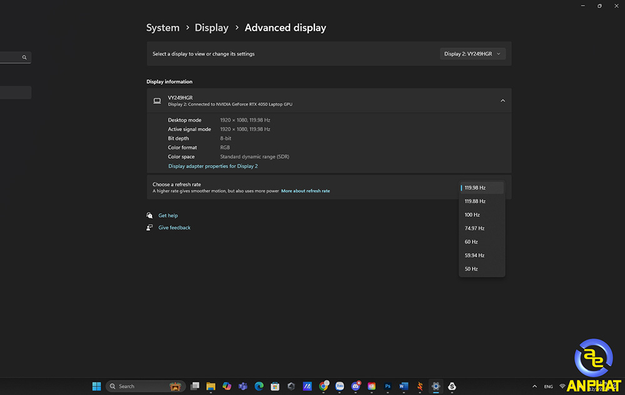Select the 119.98 Hz refresh rate
This screenshot has width=625, height=395.
pos(481,187)
